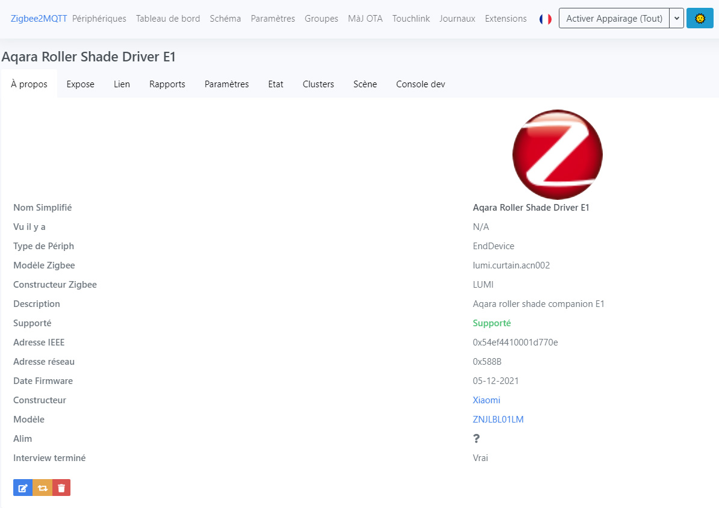Click the LUMI manufacturer value
Image resolution: width=719 pixels, height=508 pixels.
483,285
